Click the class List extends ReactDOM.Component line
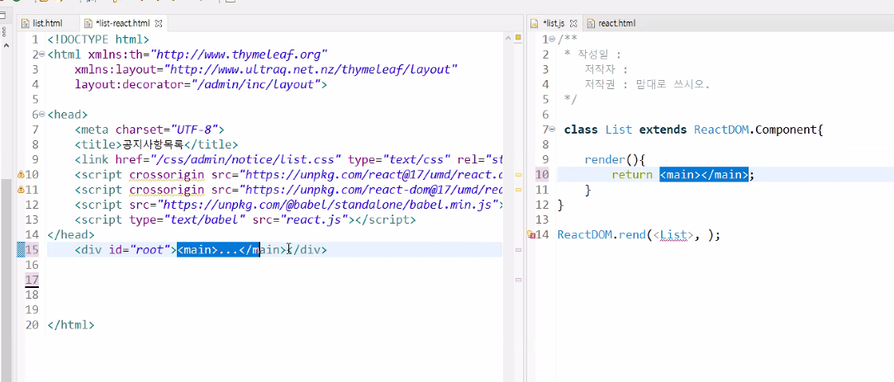This screenshot has height=382, width=894. (x=694, y=130)
